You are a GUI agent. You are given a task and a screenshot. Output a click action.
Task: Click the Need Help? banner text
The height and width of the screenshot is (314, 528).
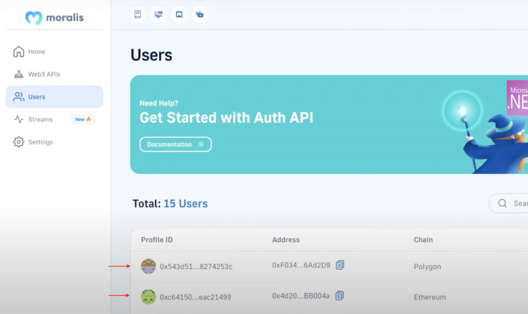coord(159,103)
